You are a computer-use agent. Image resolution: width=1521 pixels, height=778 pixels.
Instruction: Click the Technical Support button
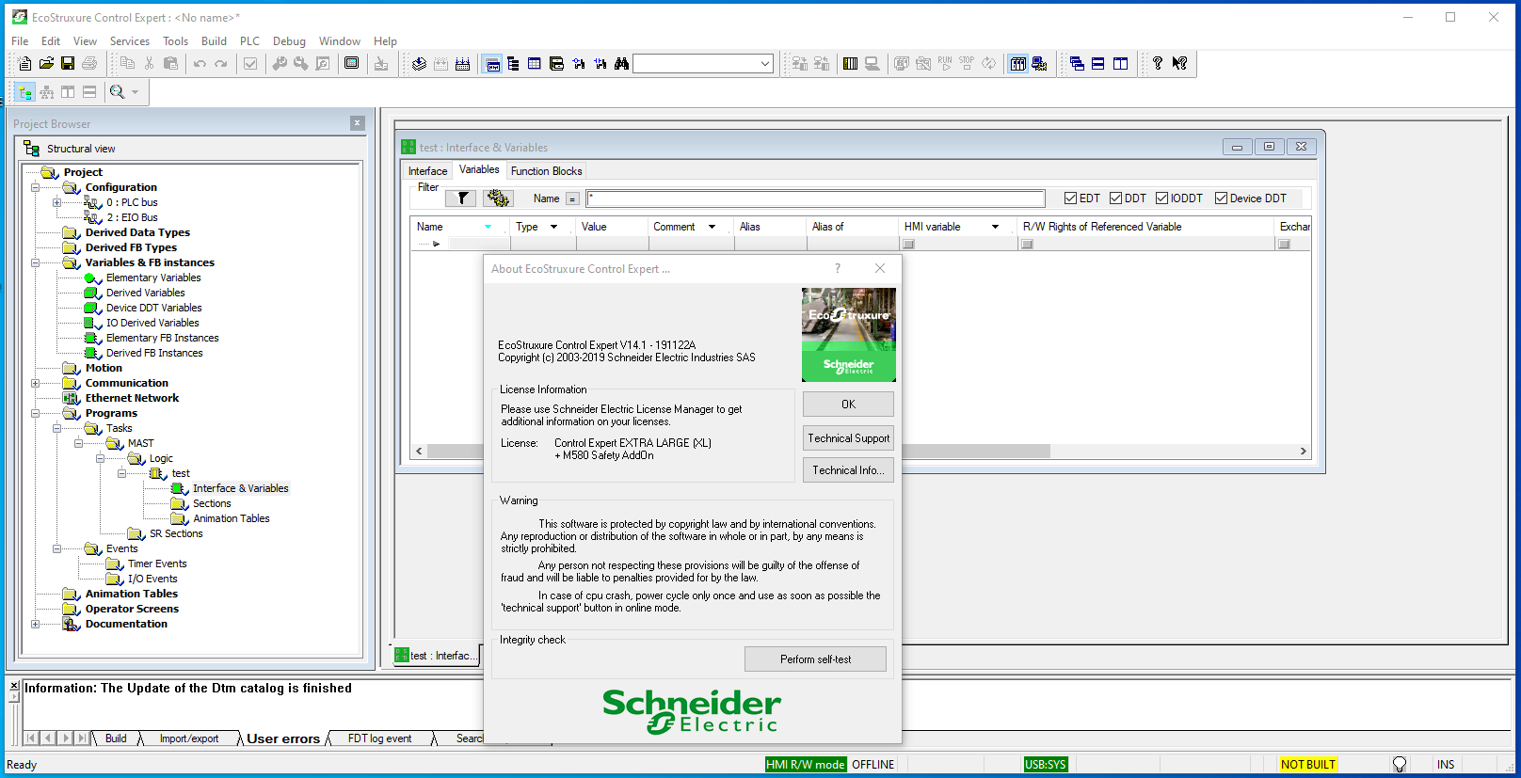click(x=848, y=437)
